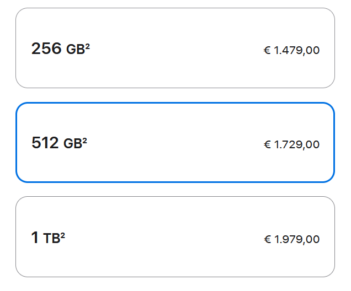Open footnote 2 next to 1 TB

point(63,234)
